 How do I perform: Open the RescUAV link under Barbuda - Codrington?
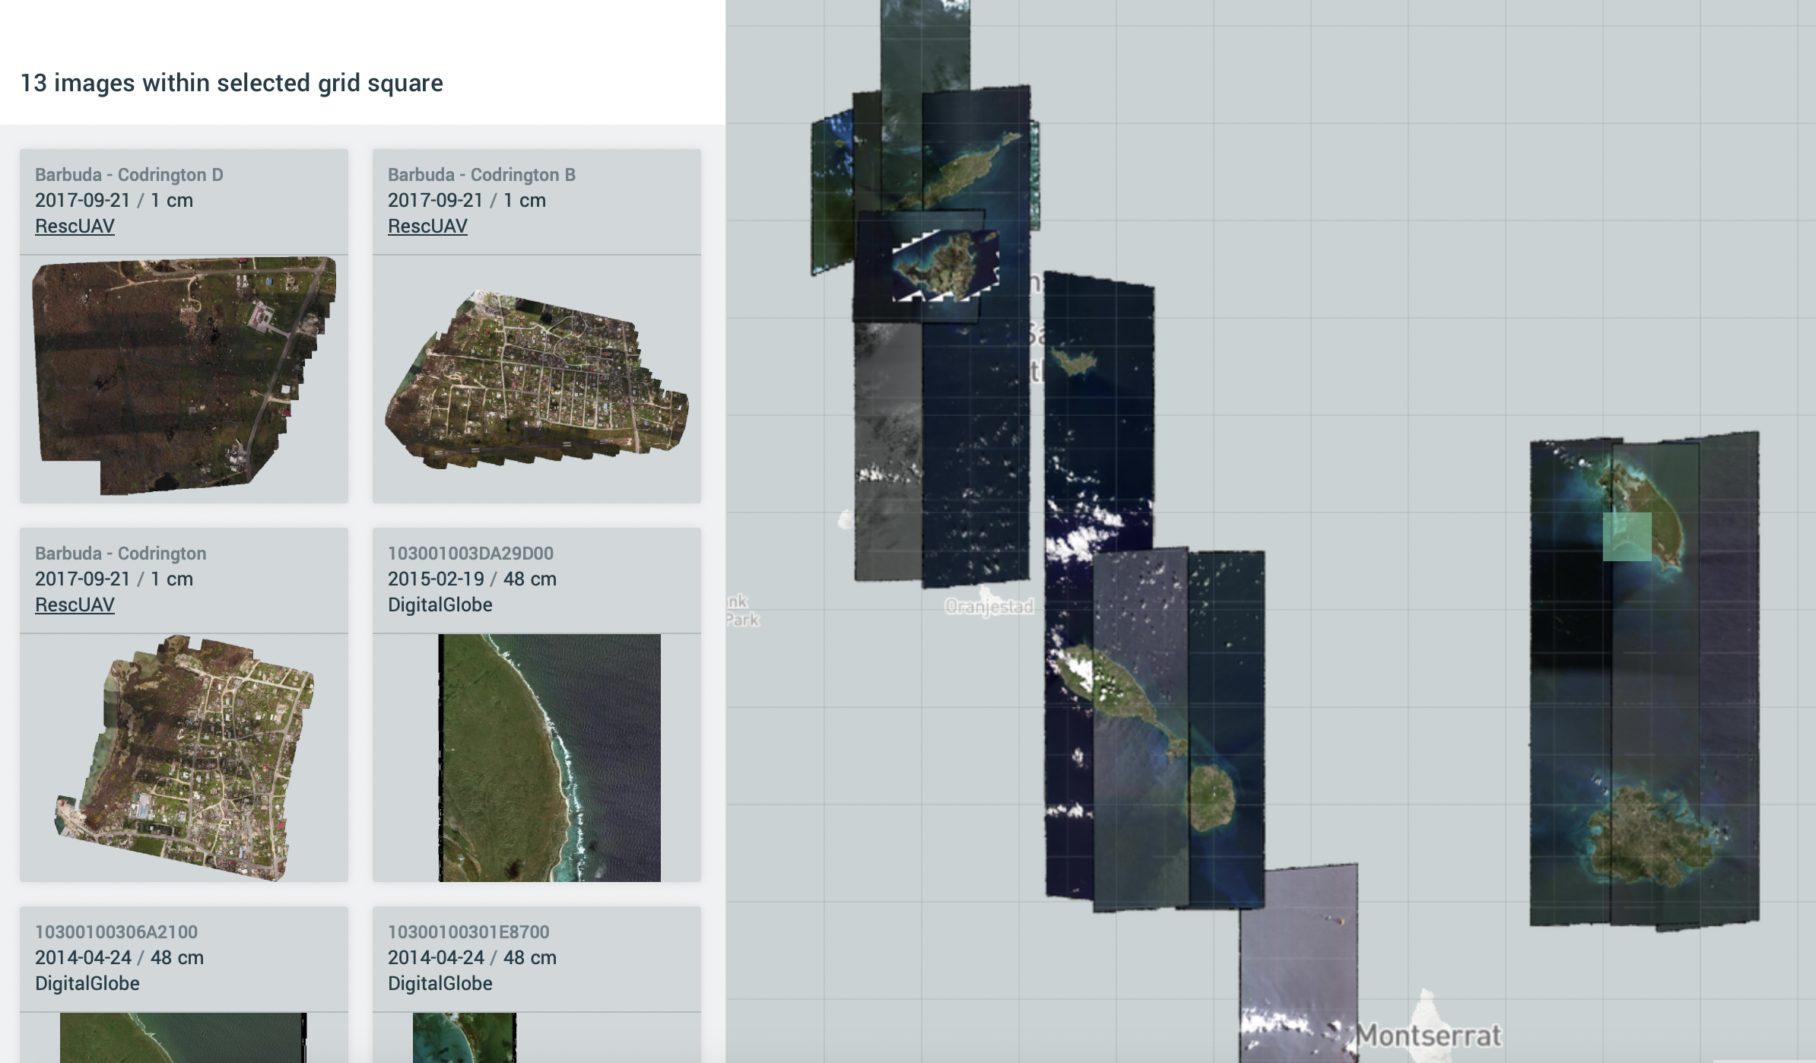point(74,604)
